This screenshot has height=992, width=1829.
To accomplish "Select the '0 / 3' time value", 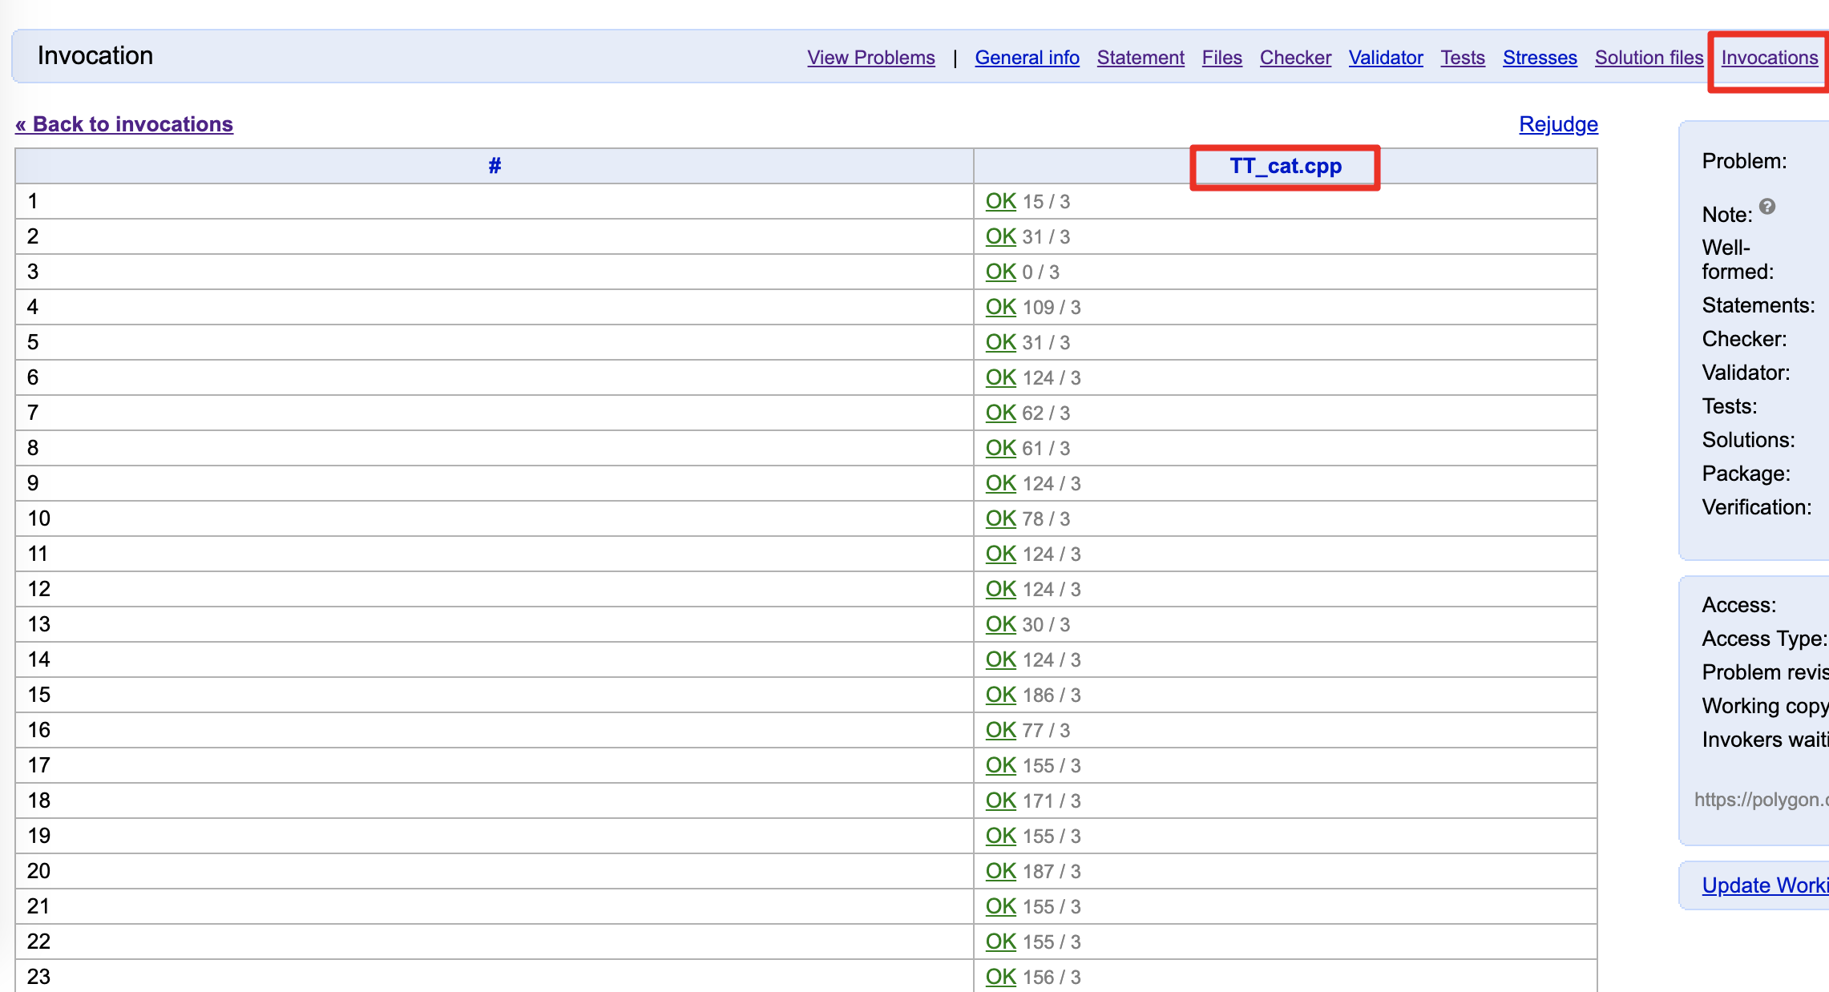I will point(1040,272).
